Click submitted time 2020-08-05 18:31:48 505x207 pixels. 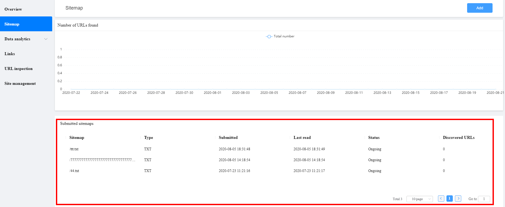click(234, 149)
